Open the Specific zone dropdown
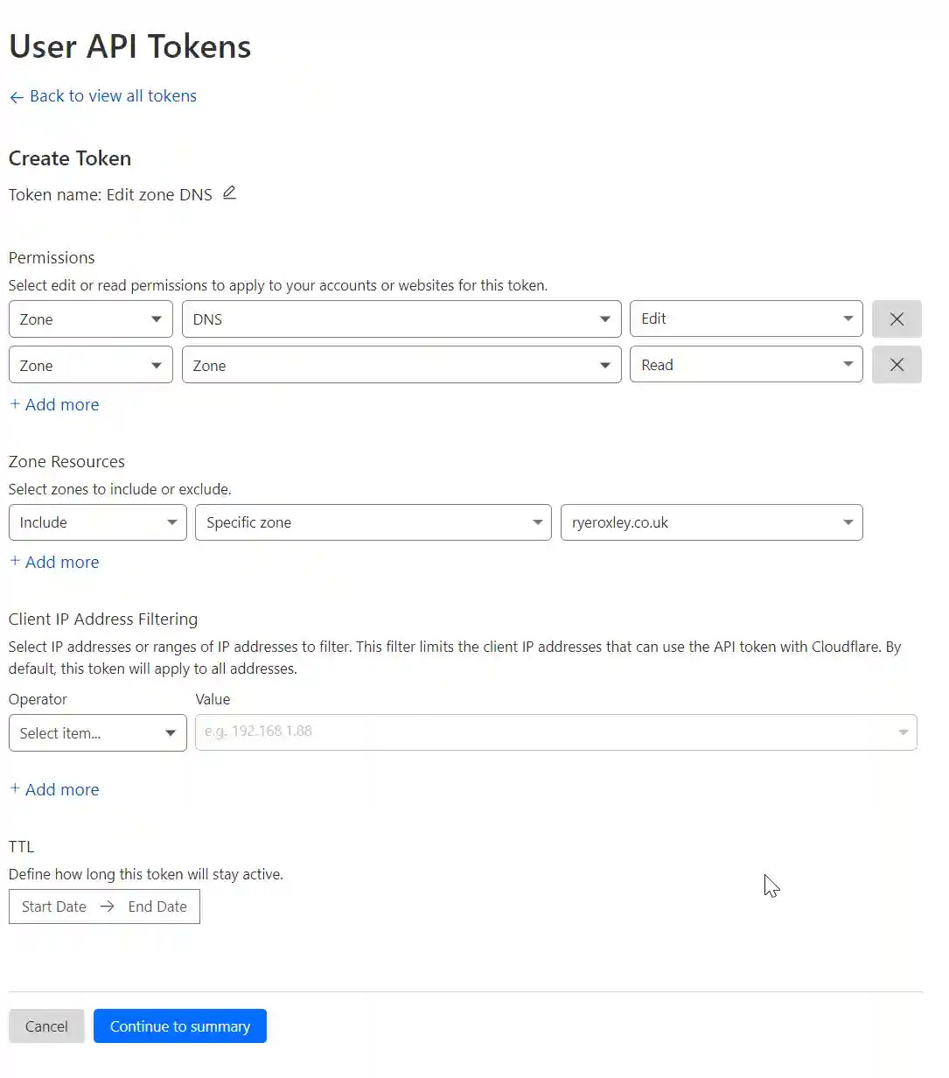 click(x=373, y=522)
